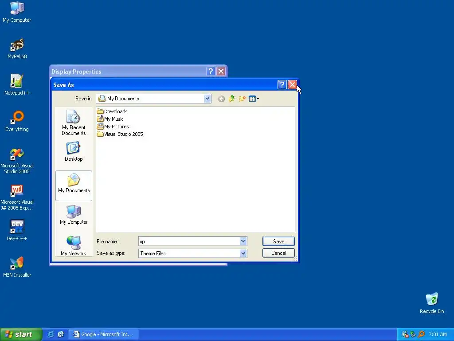Click the Cancel button
The image size is (454, 341).
tap(278, 253)
